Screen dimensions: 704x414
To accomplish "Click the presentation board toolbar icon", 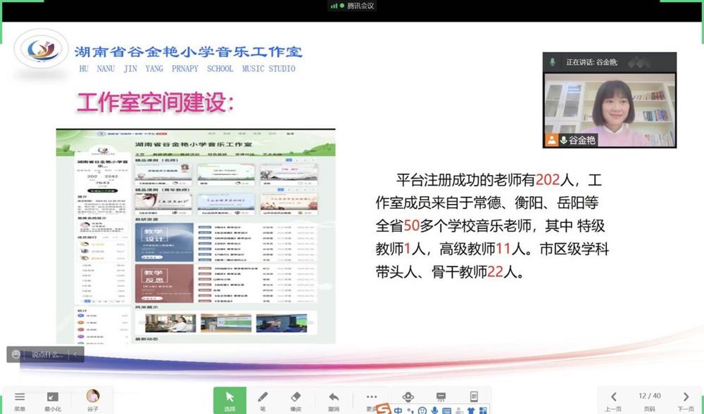I will 441,397.
